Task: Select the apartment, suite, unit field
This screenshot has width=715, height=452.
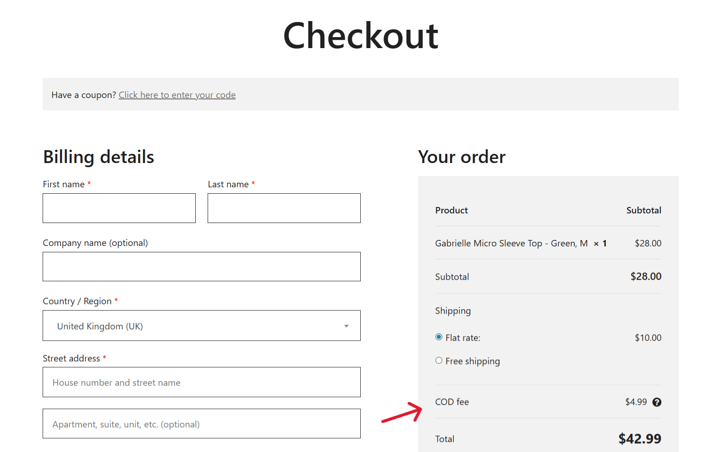Action: (x=202, y=424)
